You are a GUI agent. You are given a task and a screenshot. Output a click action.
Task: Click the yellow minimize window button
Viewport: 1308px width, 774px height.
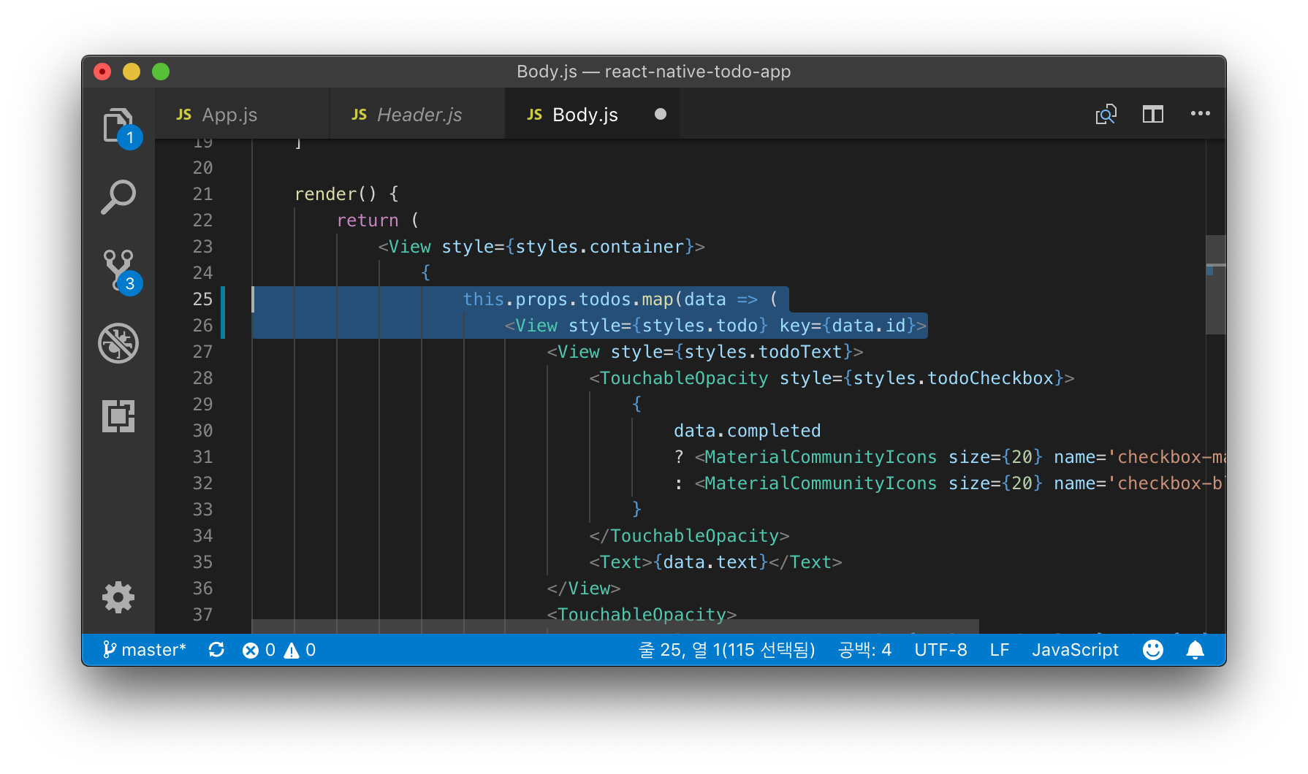132,72
